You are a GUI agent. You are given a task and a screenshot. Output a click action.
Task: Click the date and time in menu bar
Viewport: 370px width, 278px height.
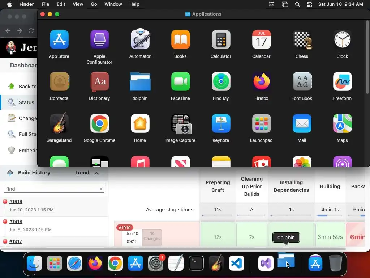click(340, 4)
